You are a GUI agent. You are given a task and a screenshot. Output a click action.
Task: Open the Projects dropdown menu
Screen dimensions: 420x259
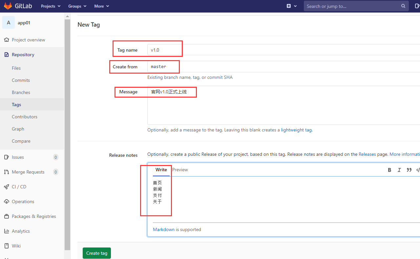pos(51,6)
